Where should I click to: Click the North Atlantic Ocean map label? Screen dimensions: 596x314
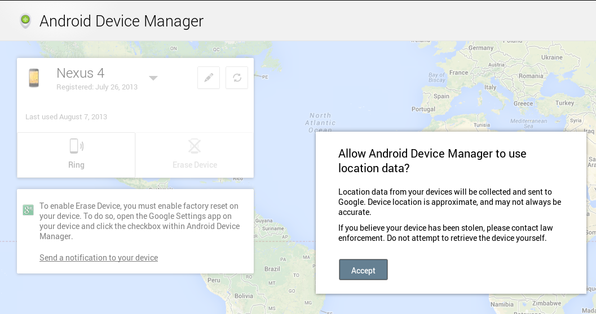(320, 123)
